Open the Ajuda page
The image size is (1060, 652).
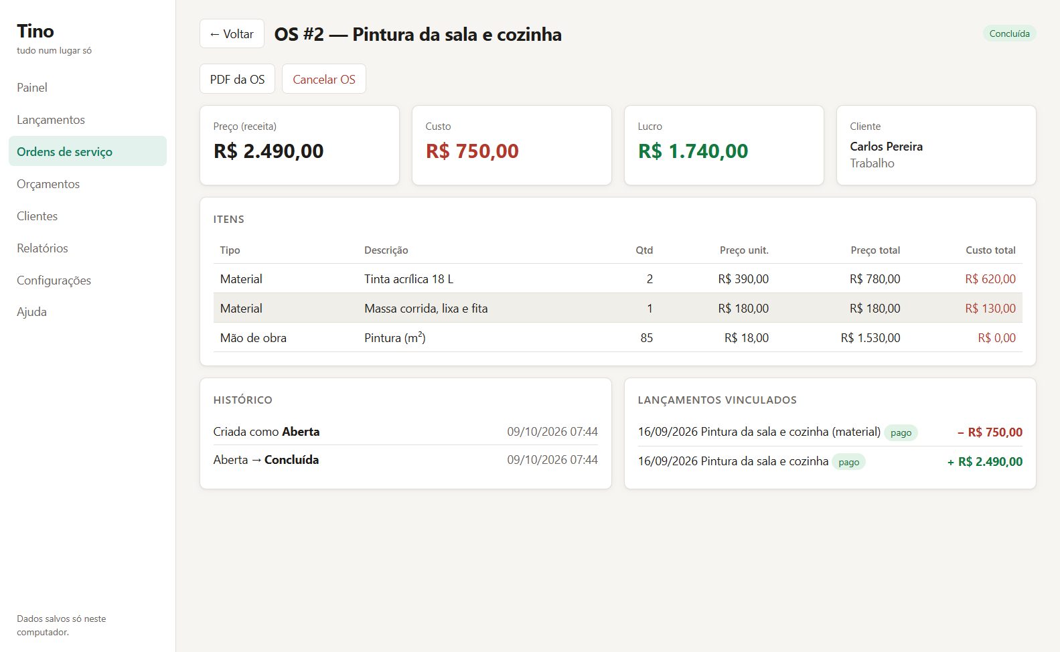88,312
